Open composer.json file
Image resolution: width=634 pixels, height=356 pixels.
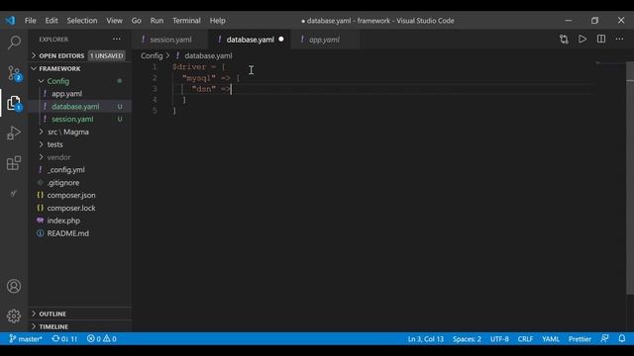[x=71, y=195]
